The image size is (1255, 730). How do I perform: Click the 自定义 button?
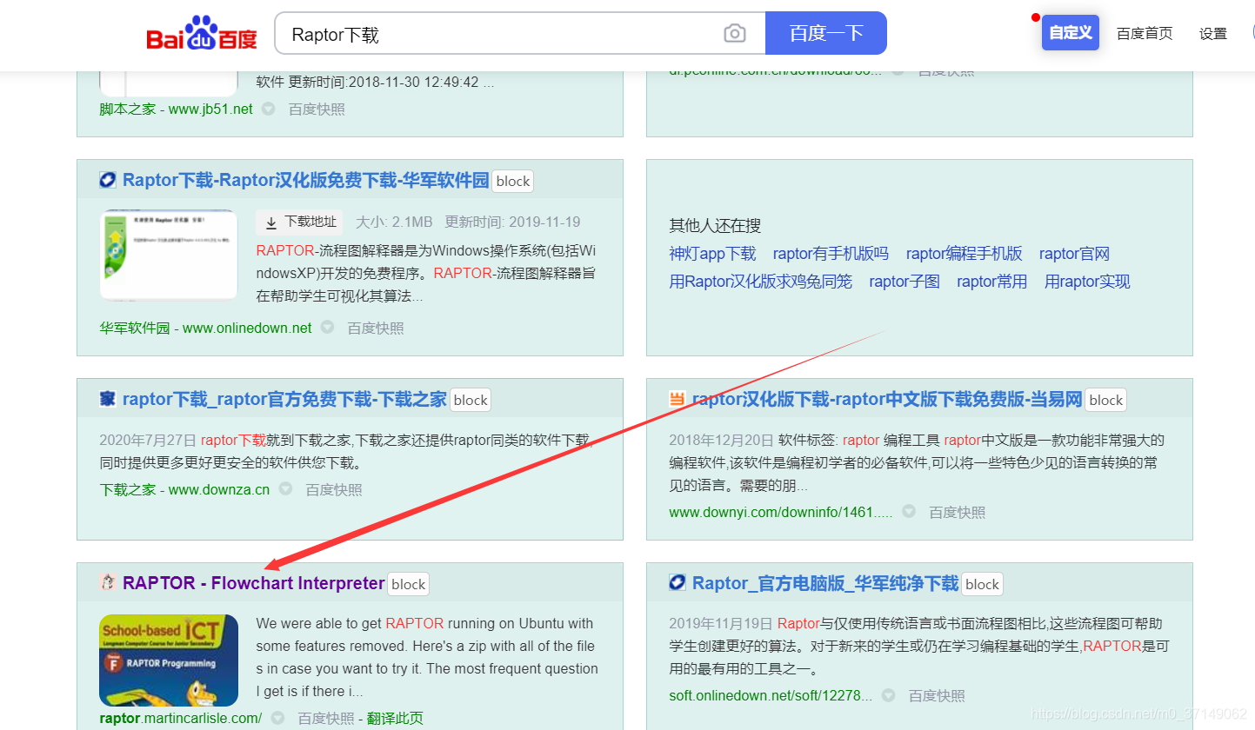point(1071,33)
